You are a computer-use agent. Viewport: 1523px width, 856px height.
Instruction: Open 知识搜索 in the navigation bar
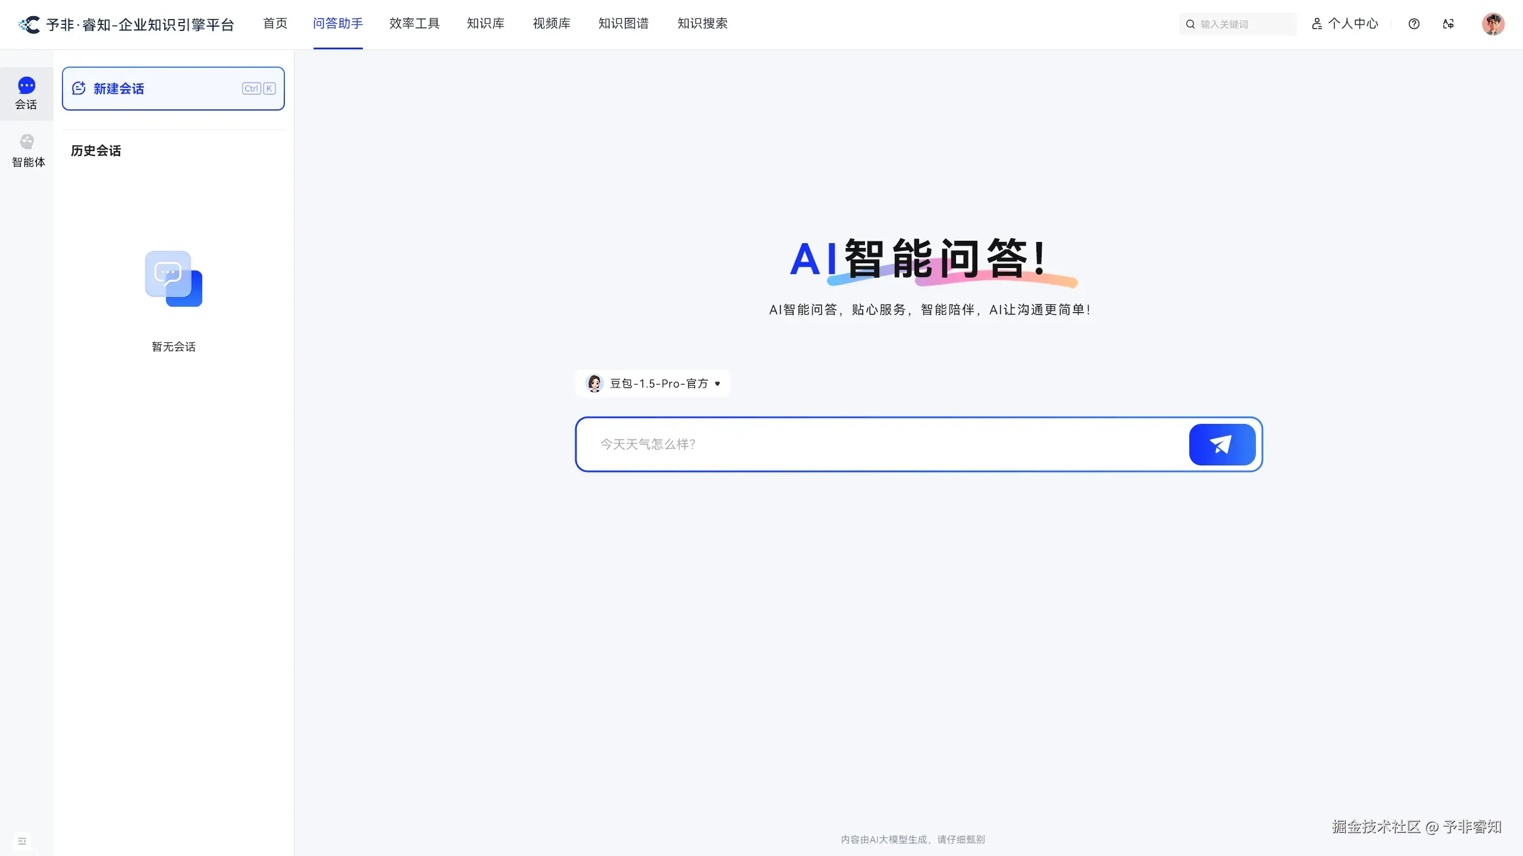coord(702,24)
